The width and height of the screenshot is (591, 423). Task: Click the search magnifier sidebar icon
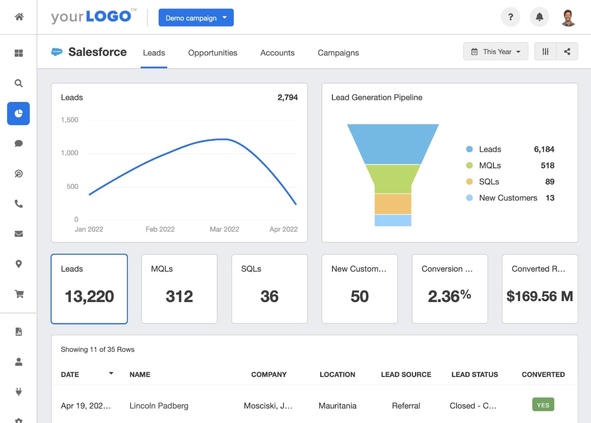19,83
